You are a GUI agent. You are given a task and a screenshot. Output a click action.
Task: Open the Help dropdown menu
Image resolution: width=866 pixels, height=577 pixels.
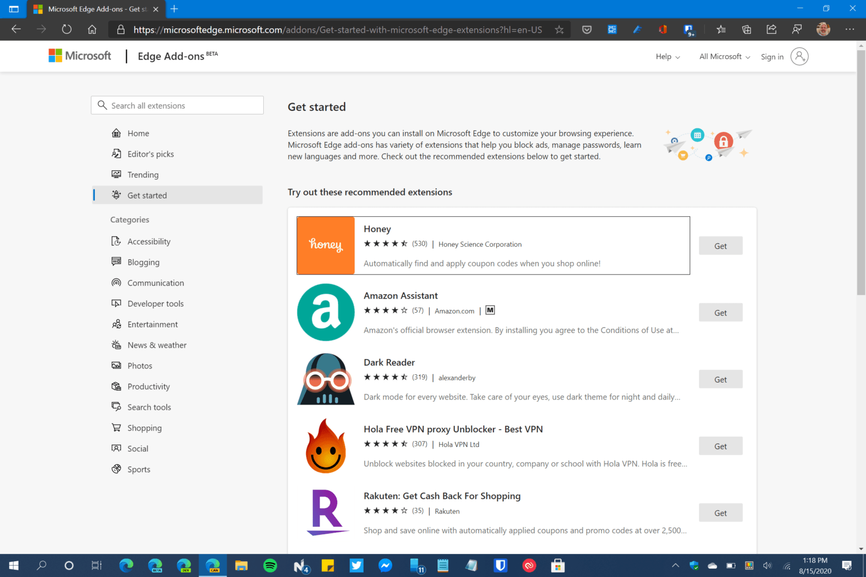(667, 56)
